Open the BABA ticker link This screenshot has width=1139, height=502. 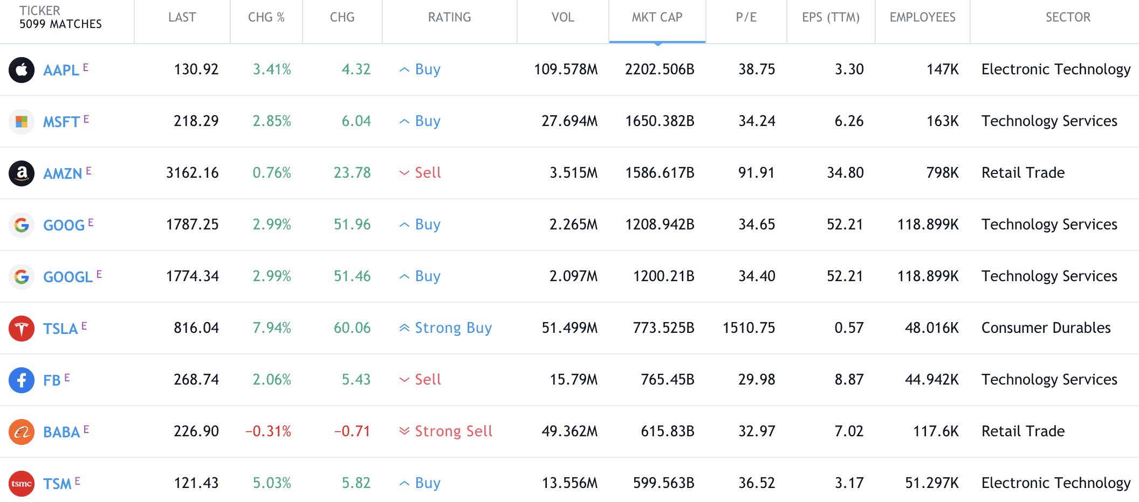click(61, 432)
